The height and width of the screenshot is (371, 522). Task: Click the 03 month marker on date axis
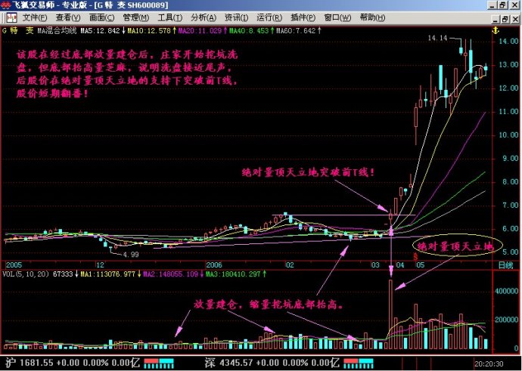(x=375, y=265)
